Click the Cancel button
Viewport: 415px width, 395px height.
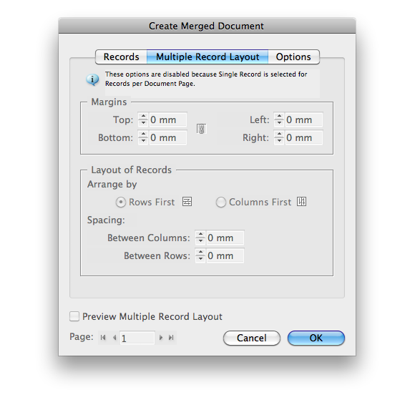point(251,338)
